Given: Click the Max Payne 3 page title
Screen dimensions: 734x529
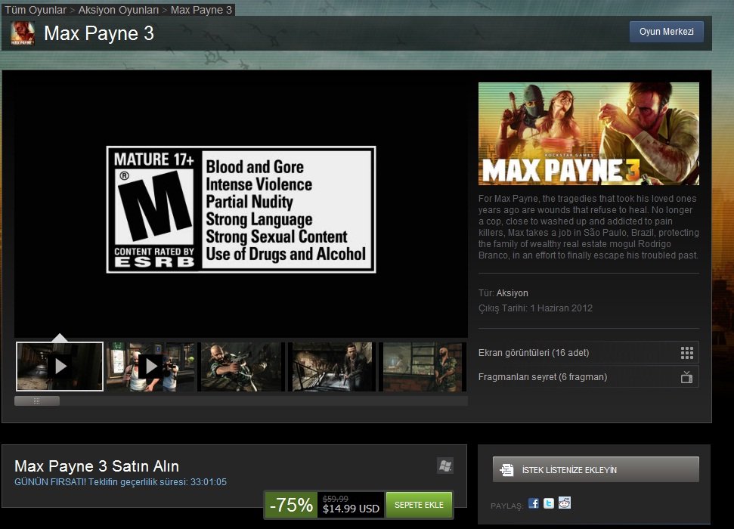Looking at the screenshot, I should tap(99, 33).
